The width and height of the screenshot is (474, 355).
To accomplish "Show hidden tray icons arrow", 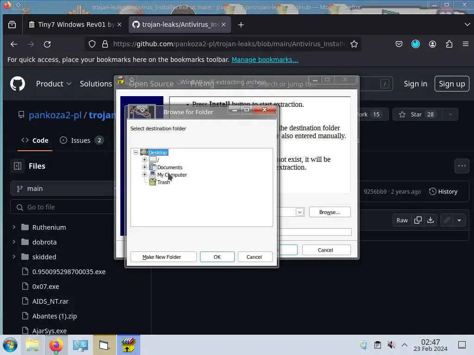I will point(405,345).
